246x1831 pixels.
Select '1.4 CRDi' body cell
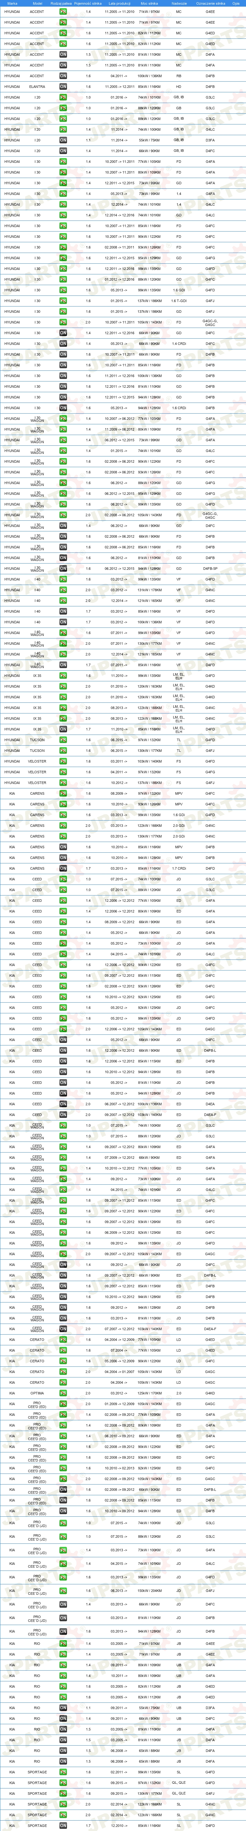click(x=179, y=343)
